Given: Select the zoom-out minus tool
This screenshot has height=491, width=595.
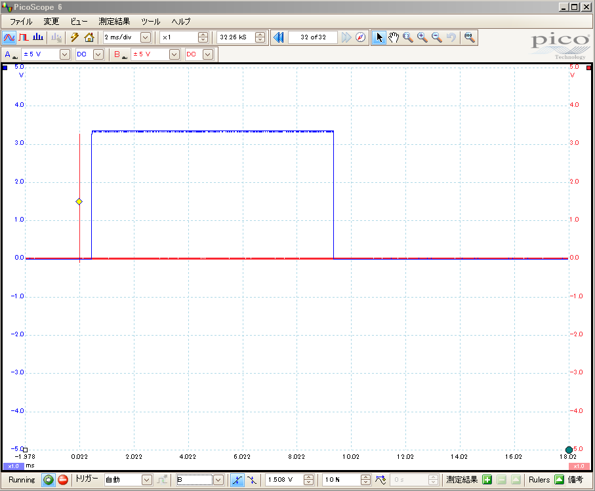Looking at the screenshot, I should click(x=437, y=37).
